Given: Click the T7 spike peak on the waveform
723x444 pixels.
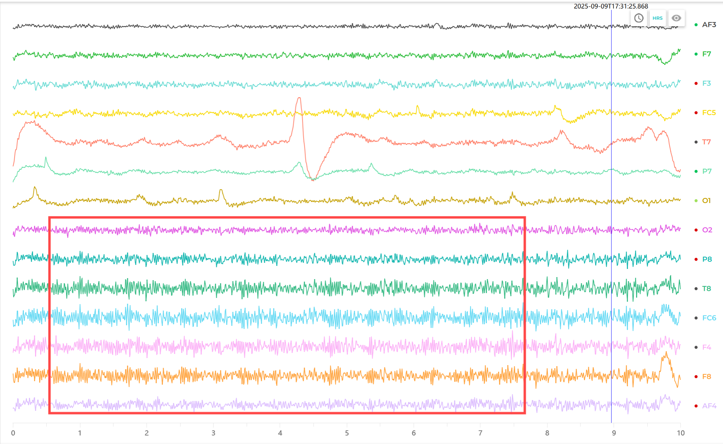Looking at the screenshot, I should pos(299,98).
